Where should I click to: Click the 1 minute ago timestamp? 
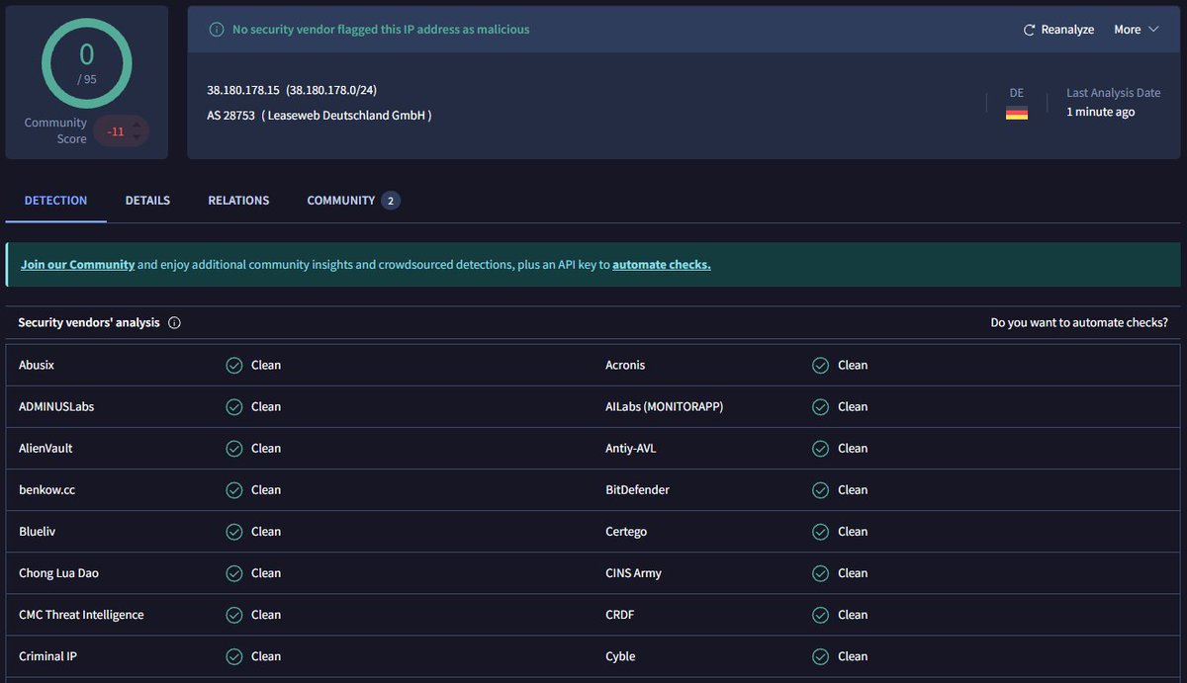point(1100,113)
